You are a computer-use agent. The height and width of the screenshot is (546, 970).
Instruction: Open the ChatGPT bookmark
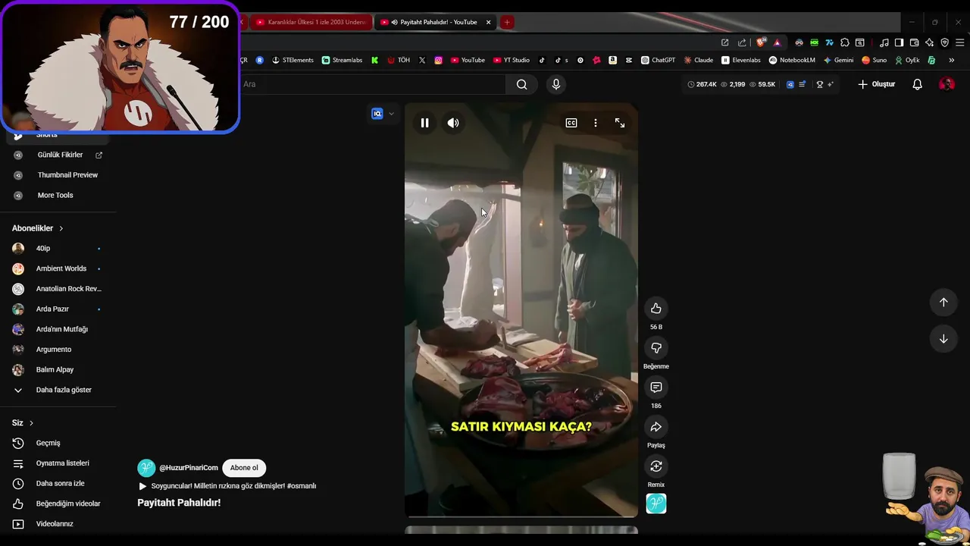click(x=658, y=60)
